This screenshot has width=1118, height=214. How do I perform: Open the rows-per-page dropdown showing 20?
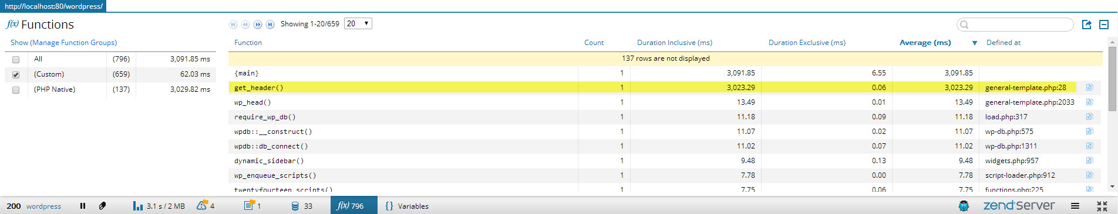[x=358, y=23]
